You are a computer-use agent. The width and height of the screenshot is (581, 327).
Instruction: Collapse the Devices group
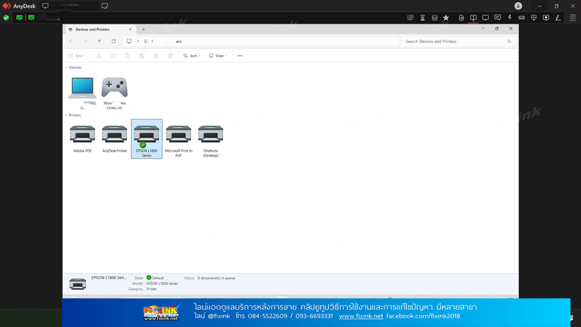point(66,68)
